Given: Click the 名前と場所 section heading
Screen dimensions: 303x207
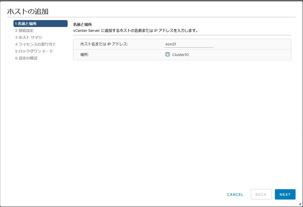Looking at the screenshot, I should pyautogui.click(x=82, y=25).
